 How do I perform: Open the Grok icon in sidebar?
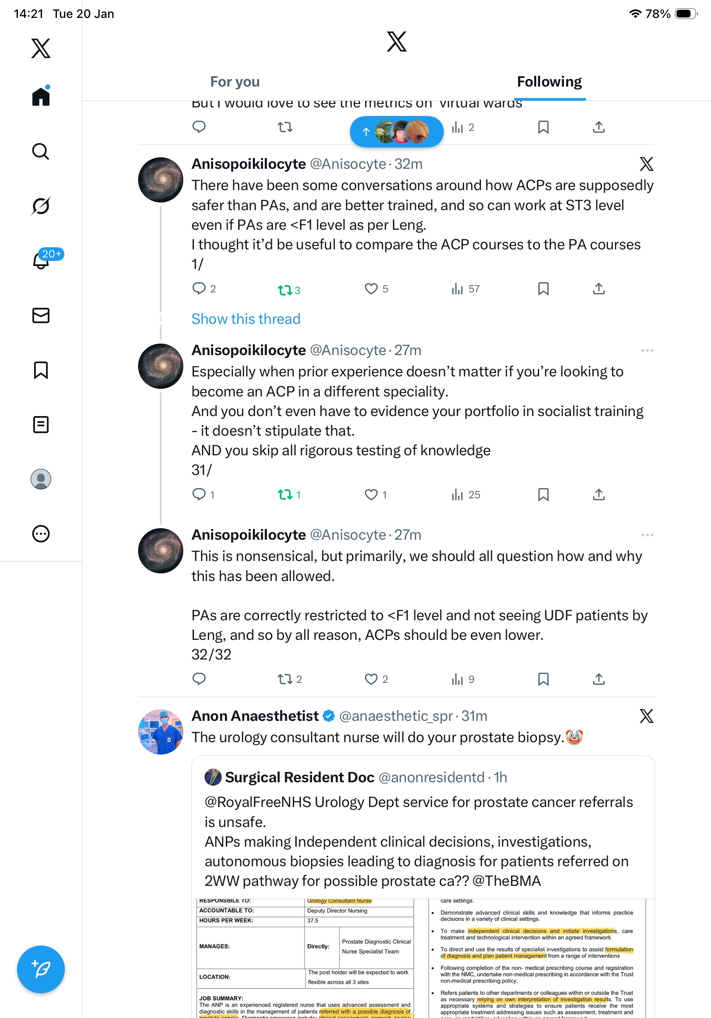(x=41, y=206)
